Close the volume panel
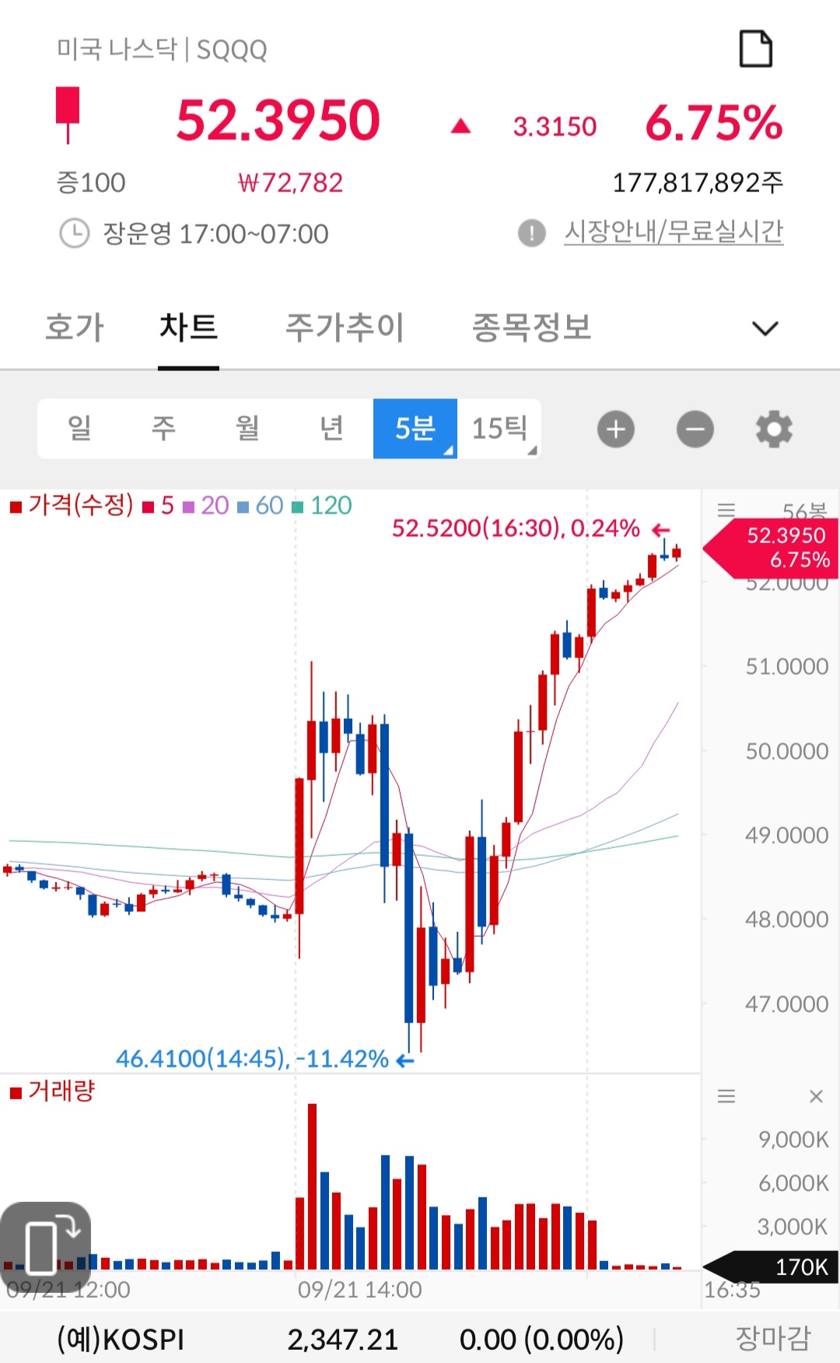This screenshot has width=840, height=1363. tap(816, 1096)
